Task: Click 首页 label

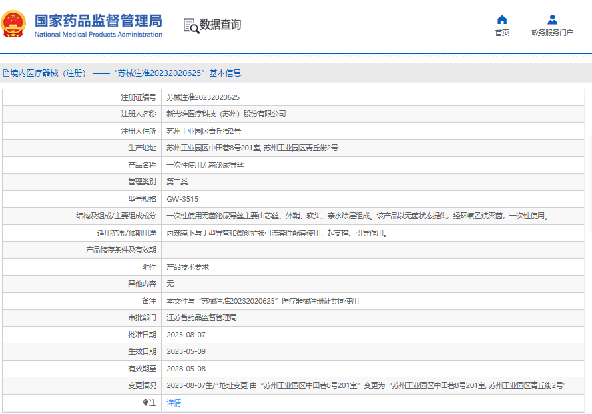Action: click(502, 33)
